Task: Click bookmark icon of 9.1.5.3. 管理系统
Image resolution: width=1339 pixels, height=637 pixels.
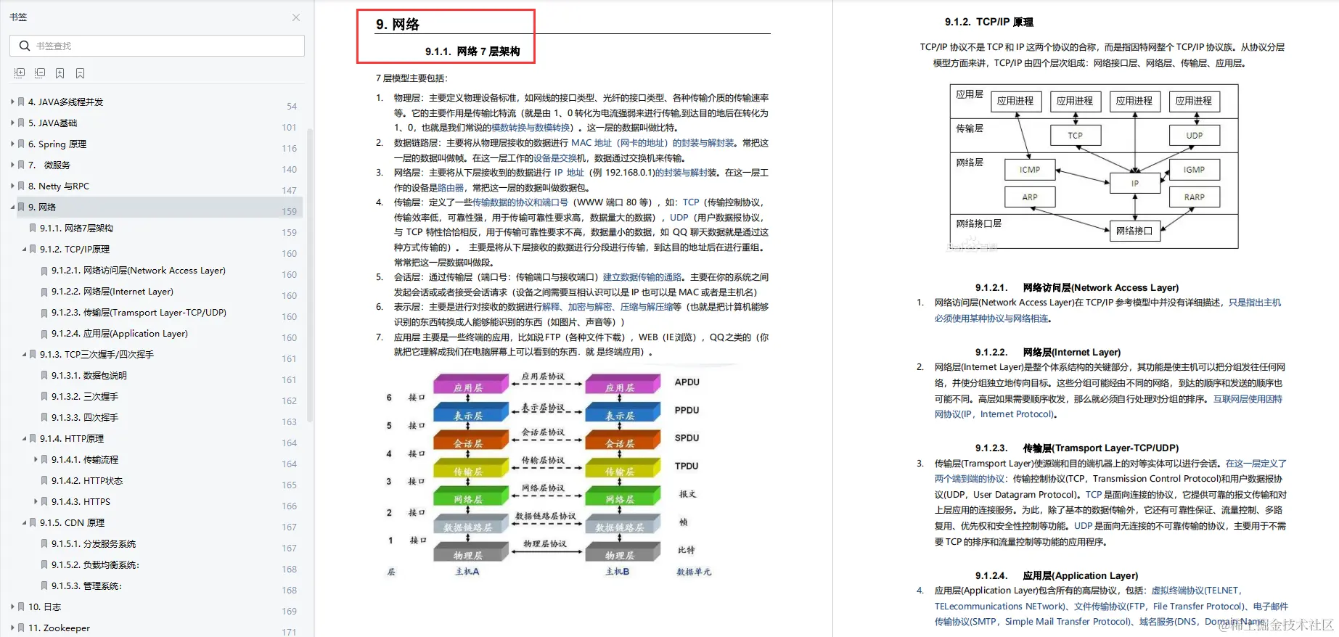Action: pyautogui.click(x=44, y=586)
